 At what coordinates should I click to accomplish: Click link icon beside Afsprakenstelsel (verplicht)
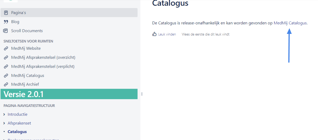pos(6,67)
